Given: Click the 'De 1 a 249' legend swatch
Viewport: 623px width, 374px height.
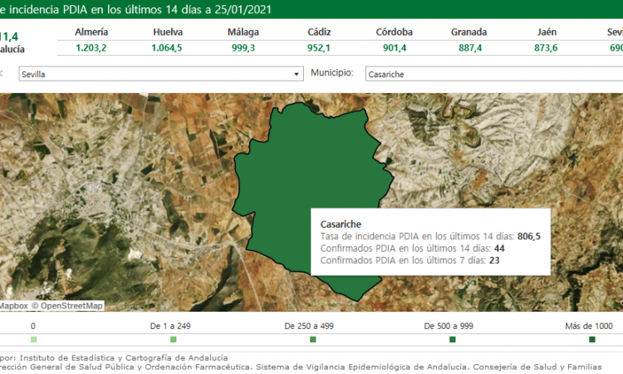Looking at the screenshot, I should pos(173,339).
